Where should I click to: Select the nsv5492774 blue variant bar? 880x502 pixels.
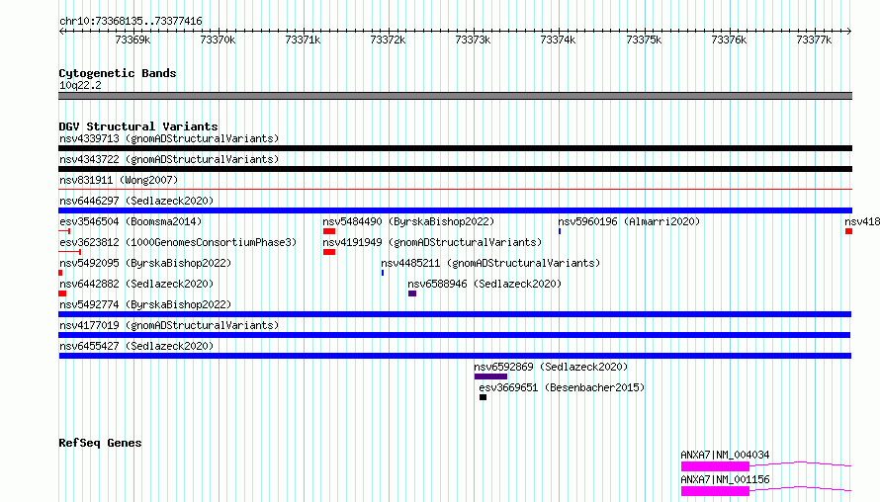click(455, 314)
